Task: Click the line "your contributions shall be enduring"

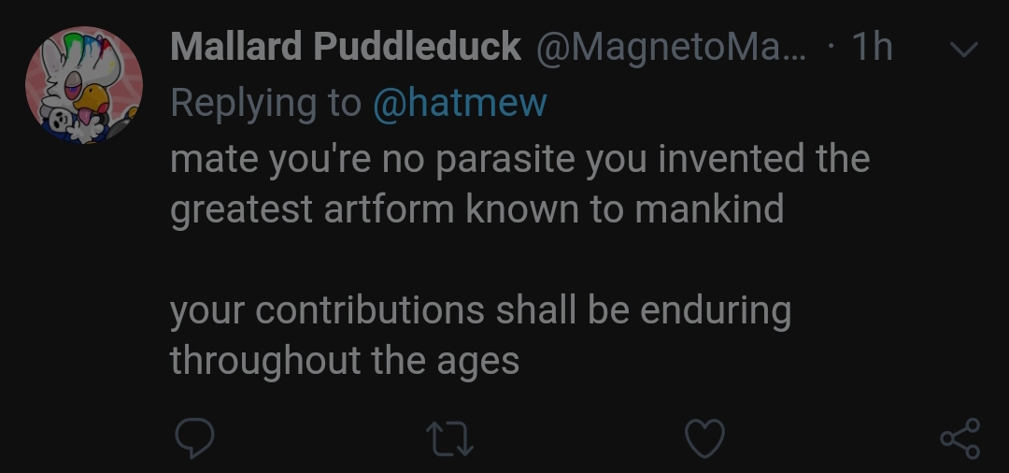Action: (480, 310)
